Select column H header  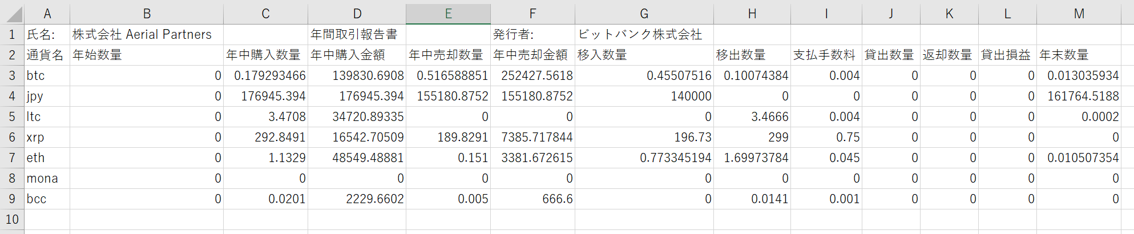tap(752, 14)
